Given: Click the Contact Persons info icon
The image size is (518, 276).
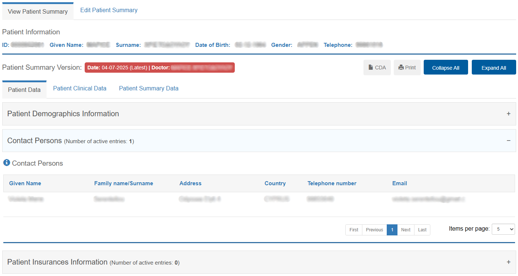Looking at the screenshot, I should pyautogui.click(x=7, y=163).
